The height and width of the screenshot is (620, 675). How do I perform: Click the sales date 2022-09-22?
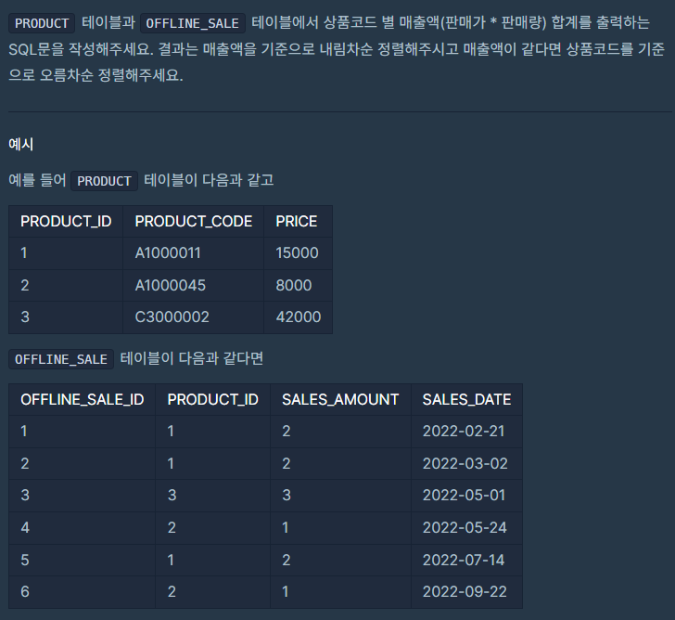click(x=465, y=592)
